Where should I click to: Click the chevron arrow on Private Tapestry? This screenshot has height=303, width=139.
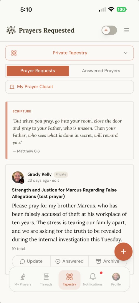[x=126, y=53]
